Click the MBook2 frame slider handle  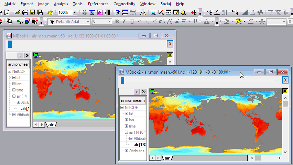122,80
